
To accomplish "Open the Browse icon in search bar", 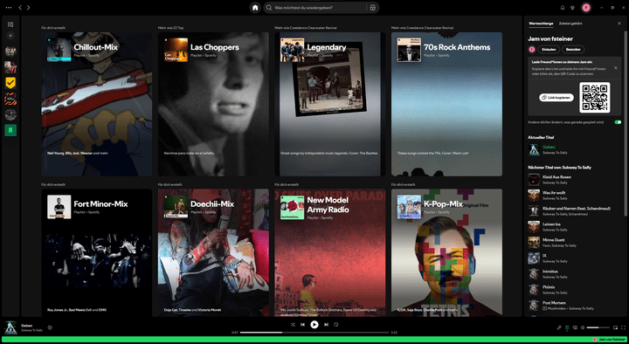I will 373,8.
